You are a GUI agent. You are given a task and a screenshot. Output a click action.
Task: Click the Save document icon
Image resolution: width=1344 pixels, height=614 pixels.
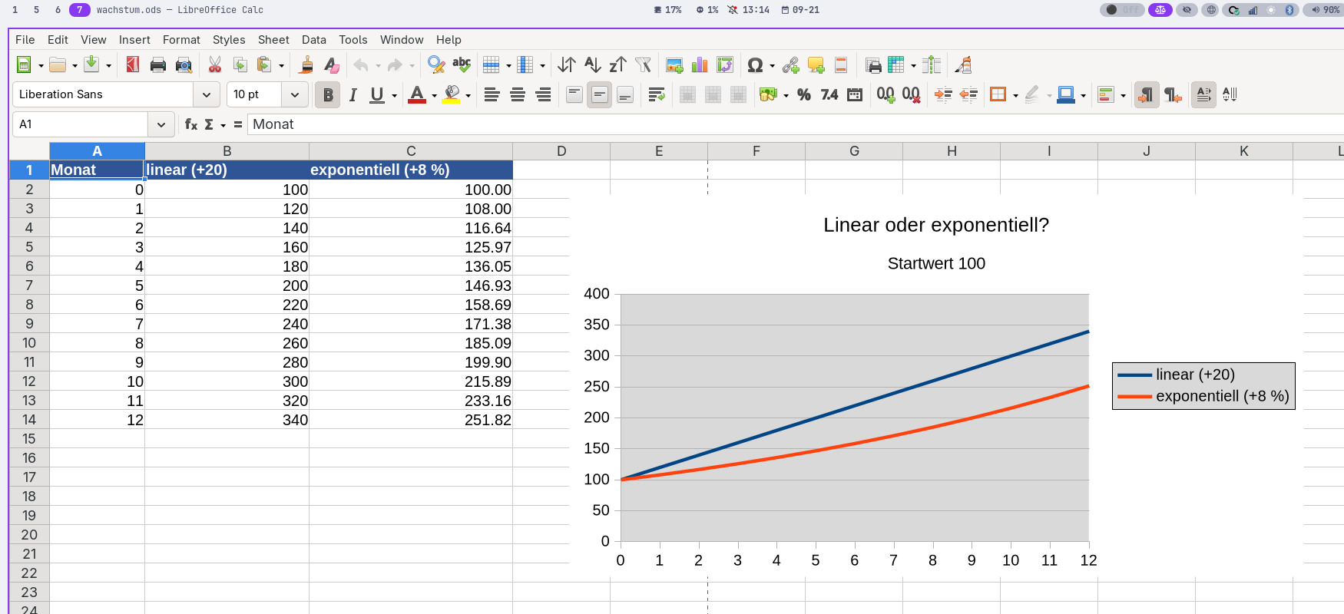click(x=91, y=65)
